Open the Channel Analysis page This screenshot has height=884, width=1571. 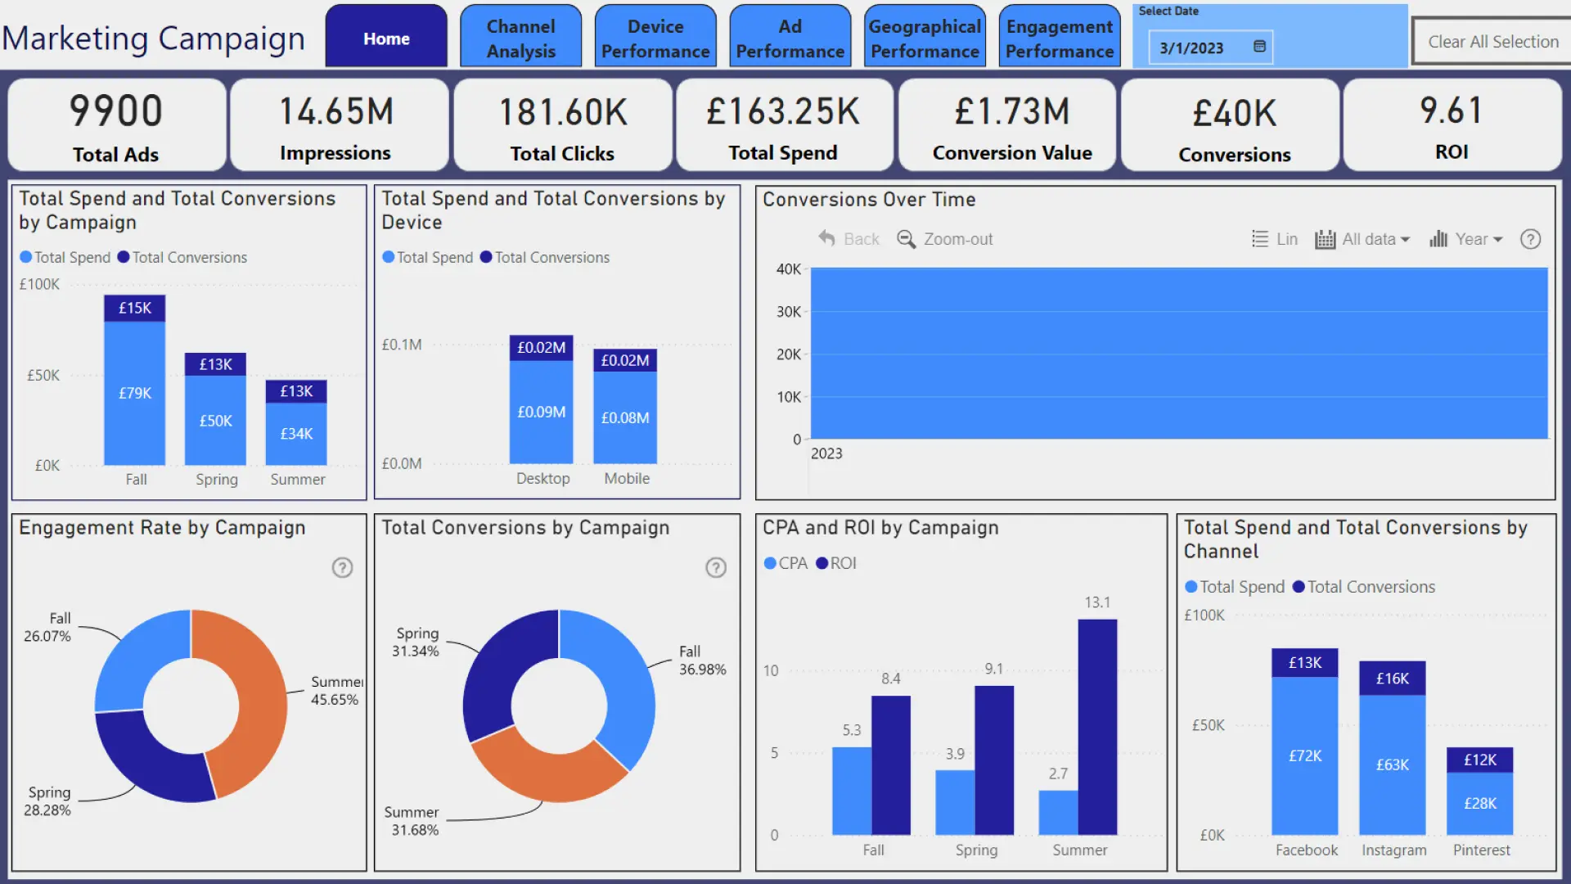coord(520,38)
